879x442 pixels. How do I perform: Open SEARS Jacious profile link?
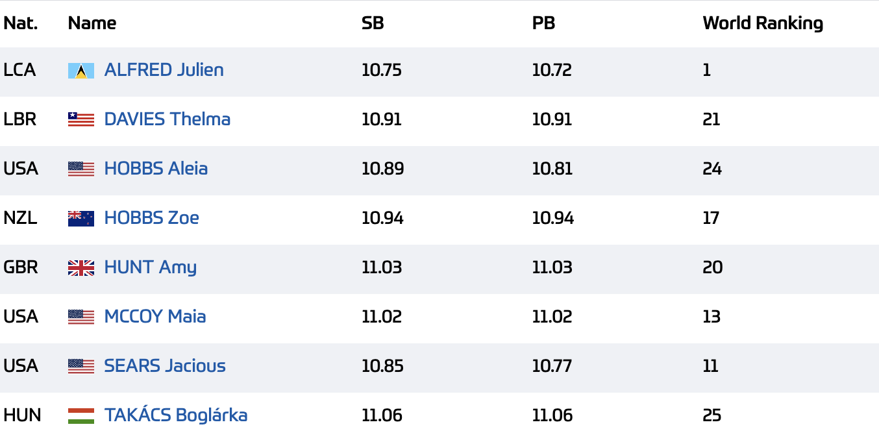165,366
